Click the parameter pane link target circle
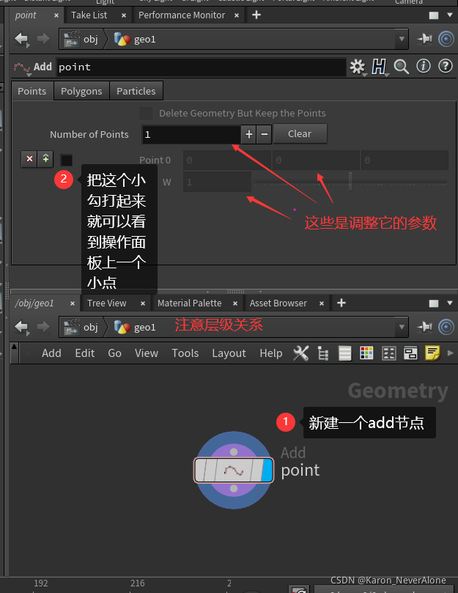458x593 pixels. [446, 39]
